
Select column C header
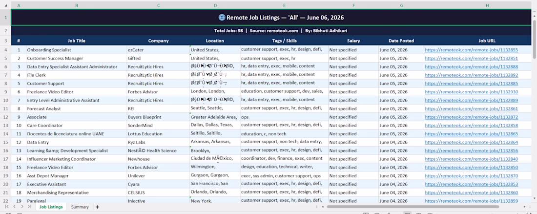159,5
